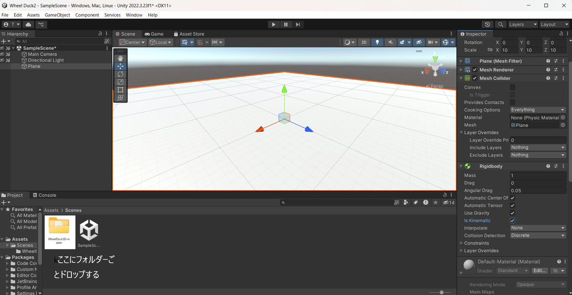Click the save search star icon

click(x=435, y=202)
